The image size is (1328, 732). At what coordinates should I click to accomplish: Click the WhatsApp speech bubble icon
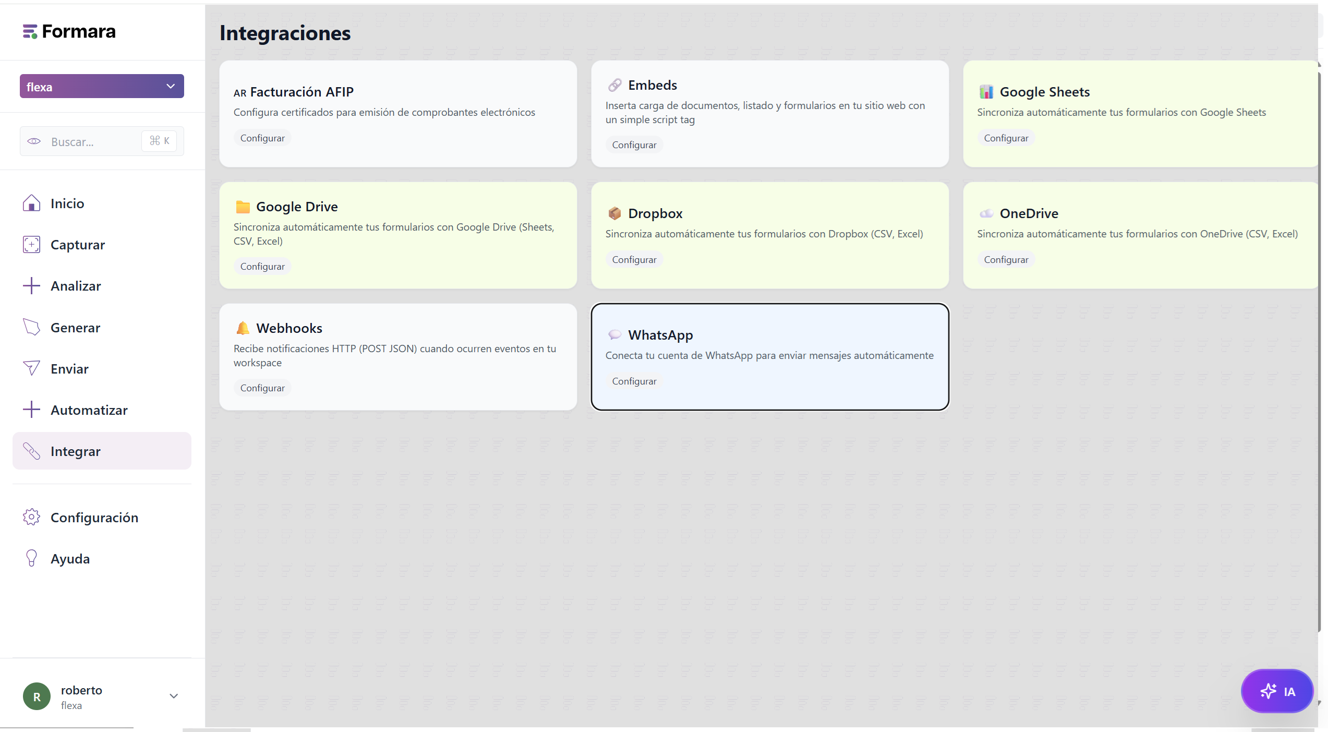(x=614, y=335)
